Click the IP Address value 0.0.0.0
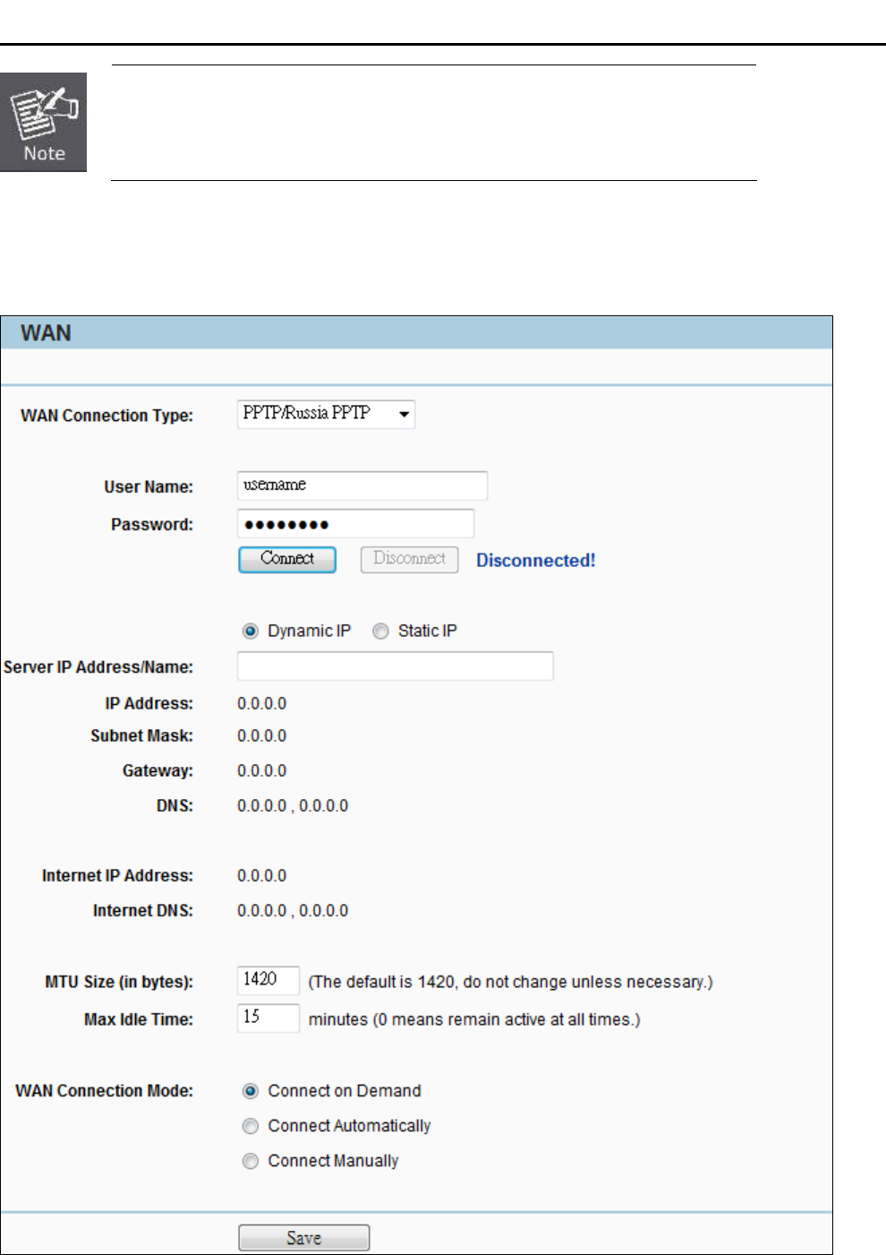 pyautogui.click(x=261, y=704)
